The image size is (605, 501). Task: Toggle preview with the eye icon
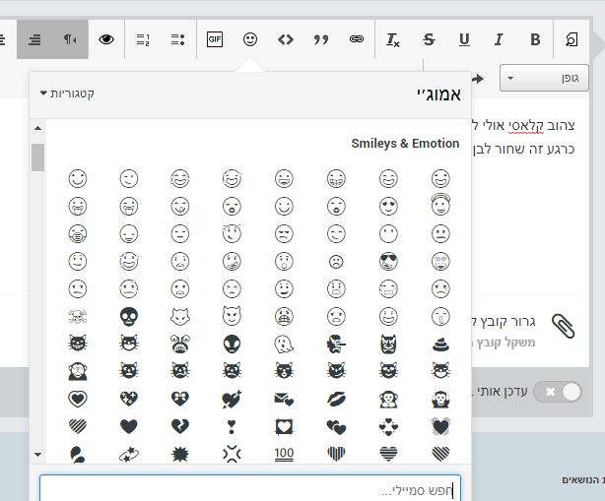pyautogui.click(x=106, y=39)
